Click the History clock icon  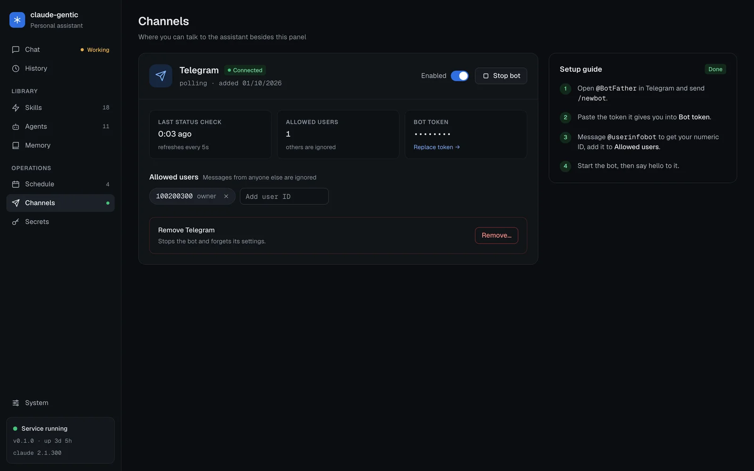pyautogui.click(x=16, y=68)
